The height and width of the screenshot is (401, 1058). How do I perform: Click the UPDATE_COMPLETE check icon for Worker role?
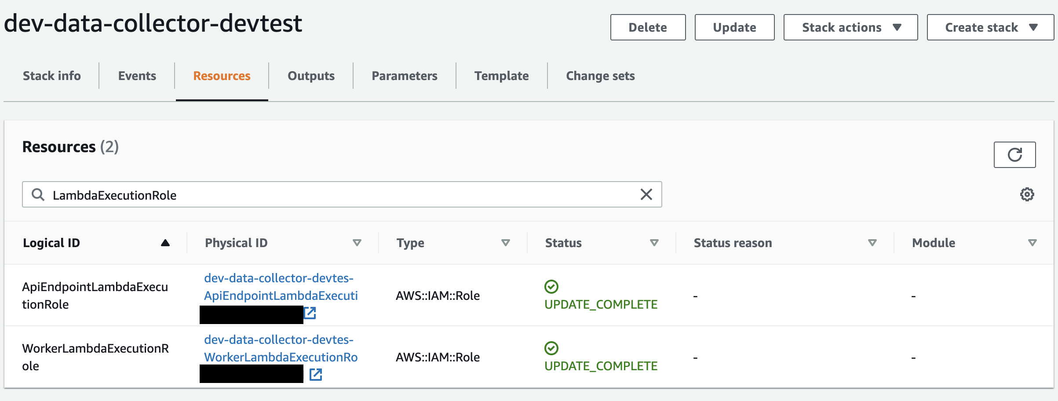point(551,348)
